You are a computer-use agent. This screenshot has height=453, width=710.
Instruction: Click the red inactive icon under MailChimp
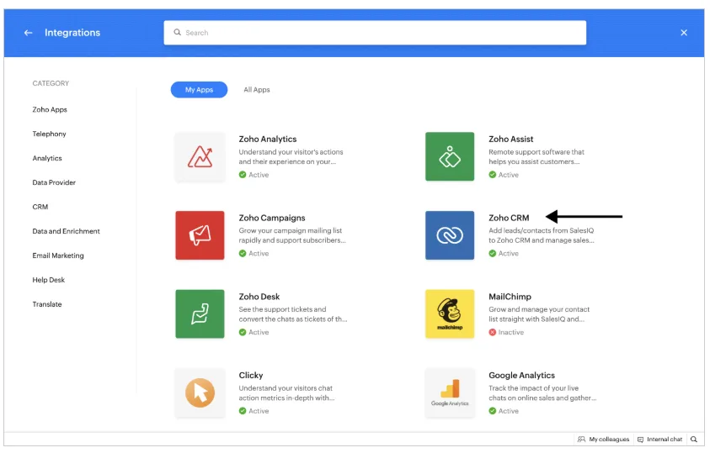[492, 333]
